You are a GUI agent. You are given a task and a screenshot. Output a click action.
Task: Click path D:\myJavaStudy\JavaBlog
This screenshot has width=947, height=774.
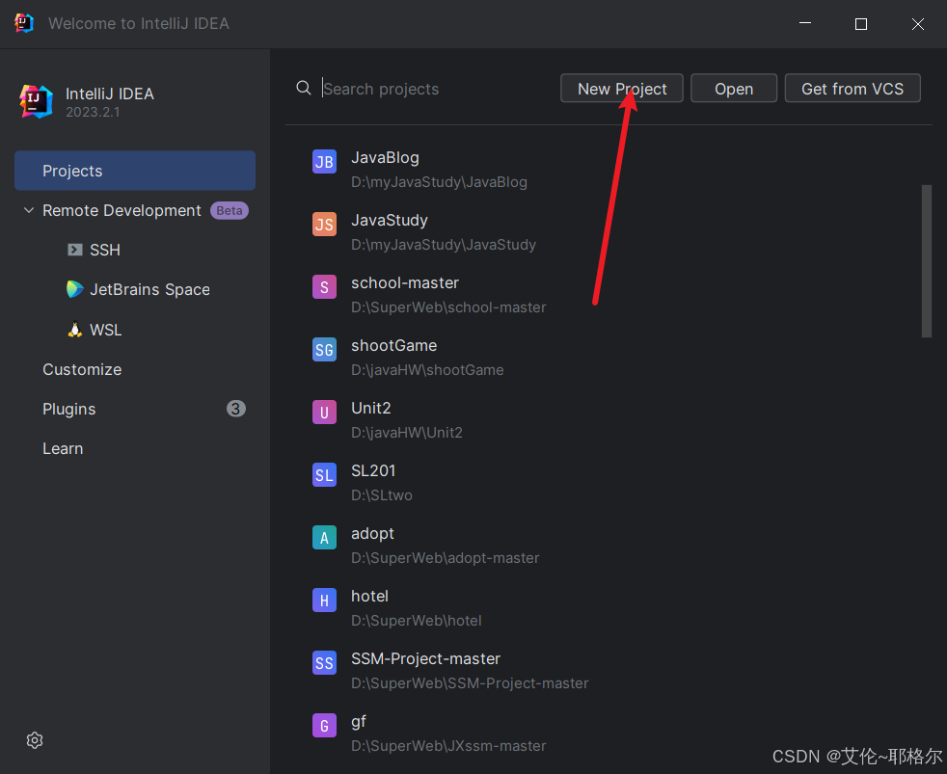pos(439,182)
